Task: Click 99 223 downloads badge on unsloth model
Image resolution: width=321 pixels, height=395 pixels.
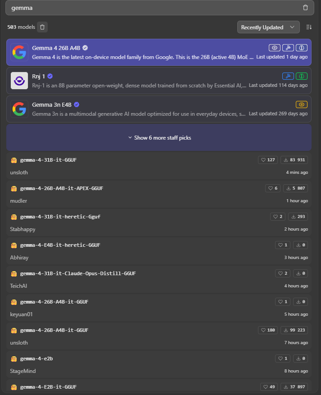Action: coord(294,330)
